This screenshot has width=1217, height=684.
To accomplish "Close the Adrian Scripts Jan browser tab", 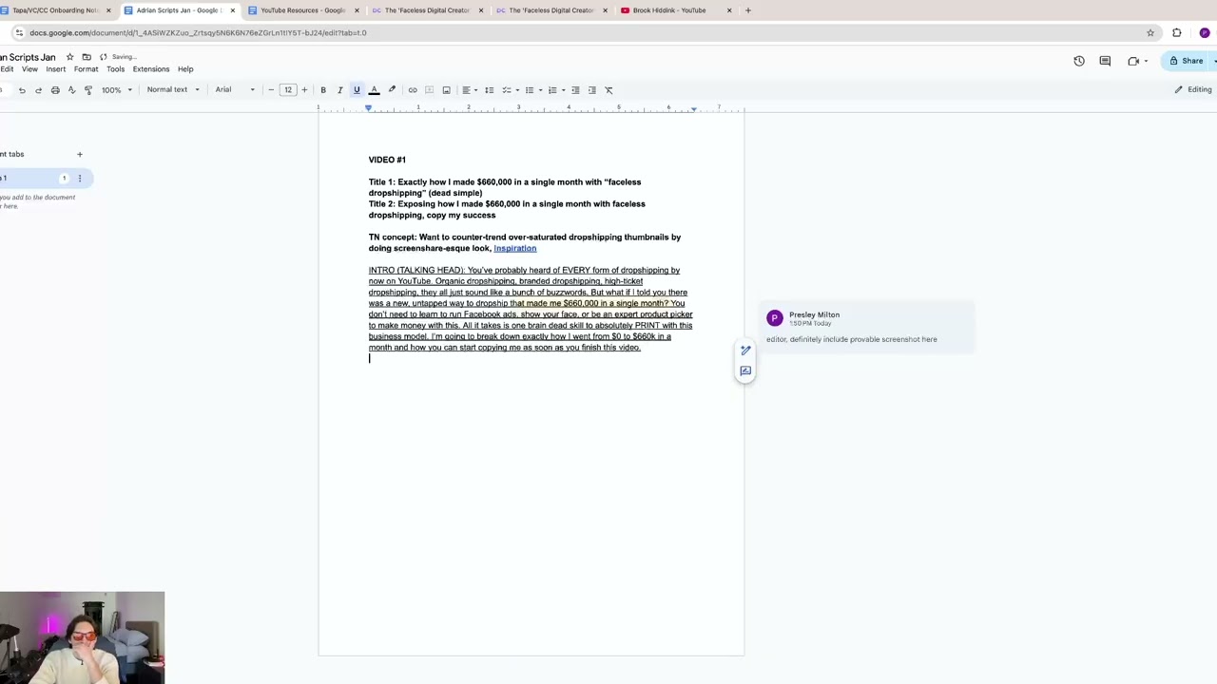I will pyautogui.click(x=232, y=10).
